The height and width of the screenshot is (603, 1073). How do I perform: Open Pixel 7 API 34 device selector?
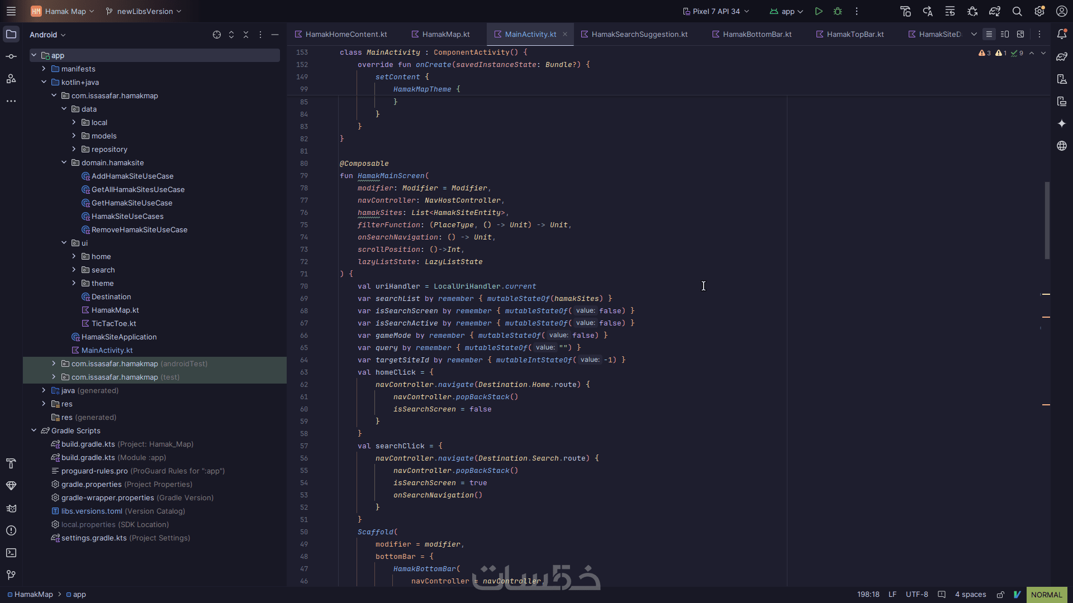716,11
